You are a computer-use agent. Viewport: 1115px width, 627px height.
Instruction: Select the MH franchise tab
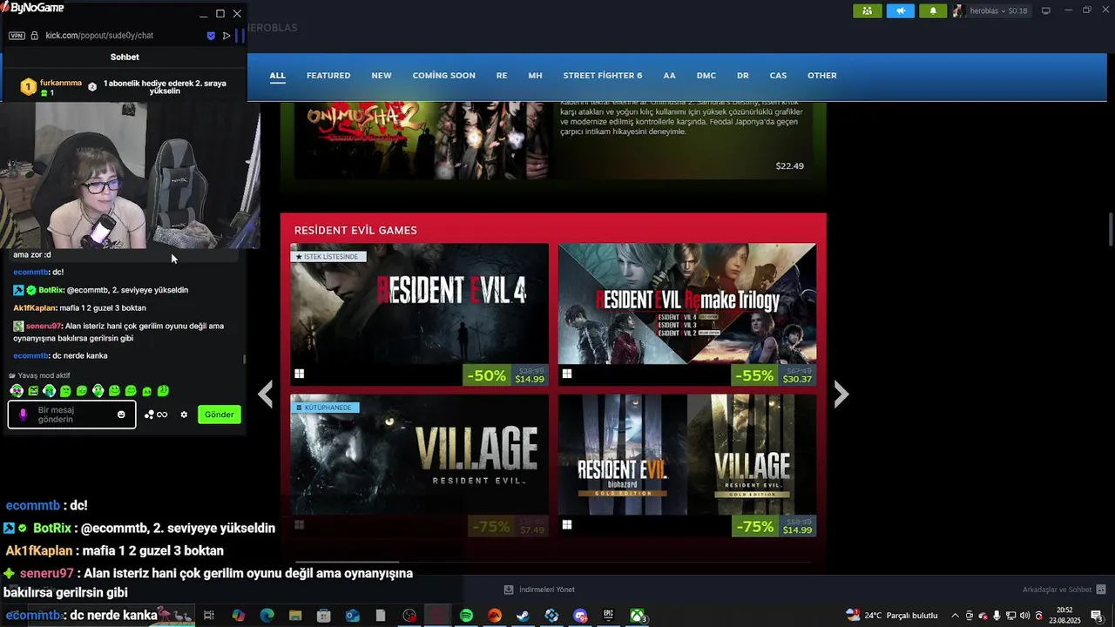(x=535, y=76)
